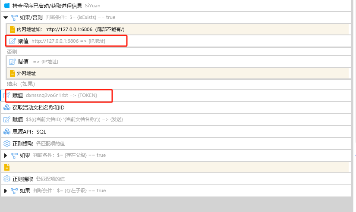This screenshot has width=356, height=212.
Task: Click the cubes icon of 思源API：SQL
Action: (7, 131)
